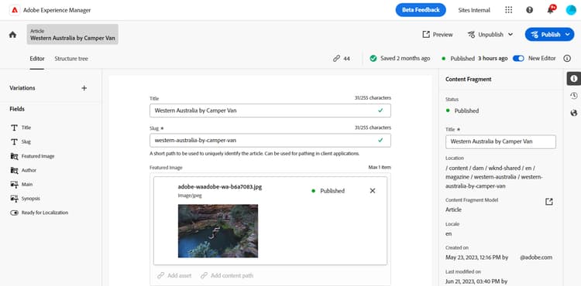The image size is (581, 286).
Task: Switch to the Editor tab
Action: pos(37,59)
